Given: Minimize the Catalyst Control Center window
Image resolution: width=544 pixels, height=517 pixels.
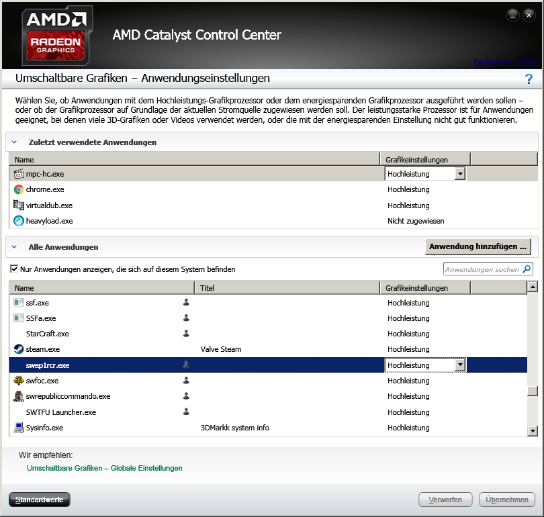Looking at the screenshot, I should 512,15.
